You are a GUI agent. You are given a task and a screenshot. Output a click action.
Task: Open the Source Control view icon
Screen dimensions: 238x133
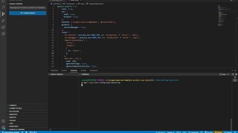point(3,14)
